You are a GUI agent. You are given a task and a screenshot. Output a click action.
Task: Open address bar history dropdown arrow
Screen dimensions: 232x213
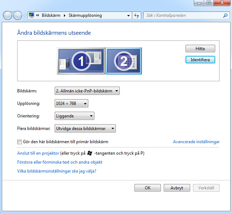(x=129, y=16)
